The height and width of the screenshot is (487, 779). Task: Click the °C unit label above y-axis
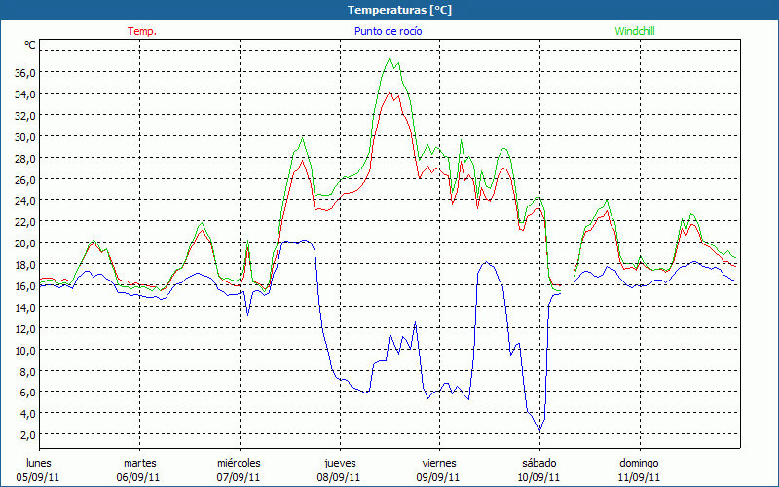click(x=30, y=46)
